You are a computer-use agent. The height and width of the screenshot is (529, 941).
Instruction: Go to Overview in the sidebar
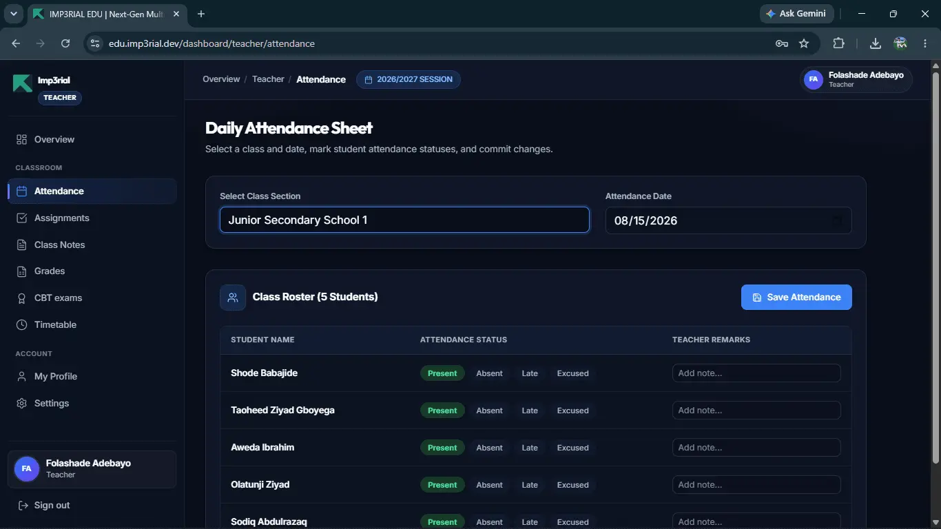pos(92,140)
